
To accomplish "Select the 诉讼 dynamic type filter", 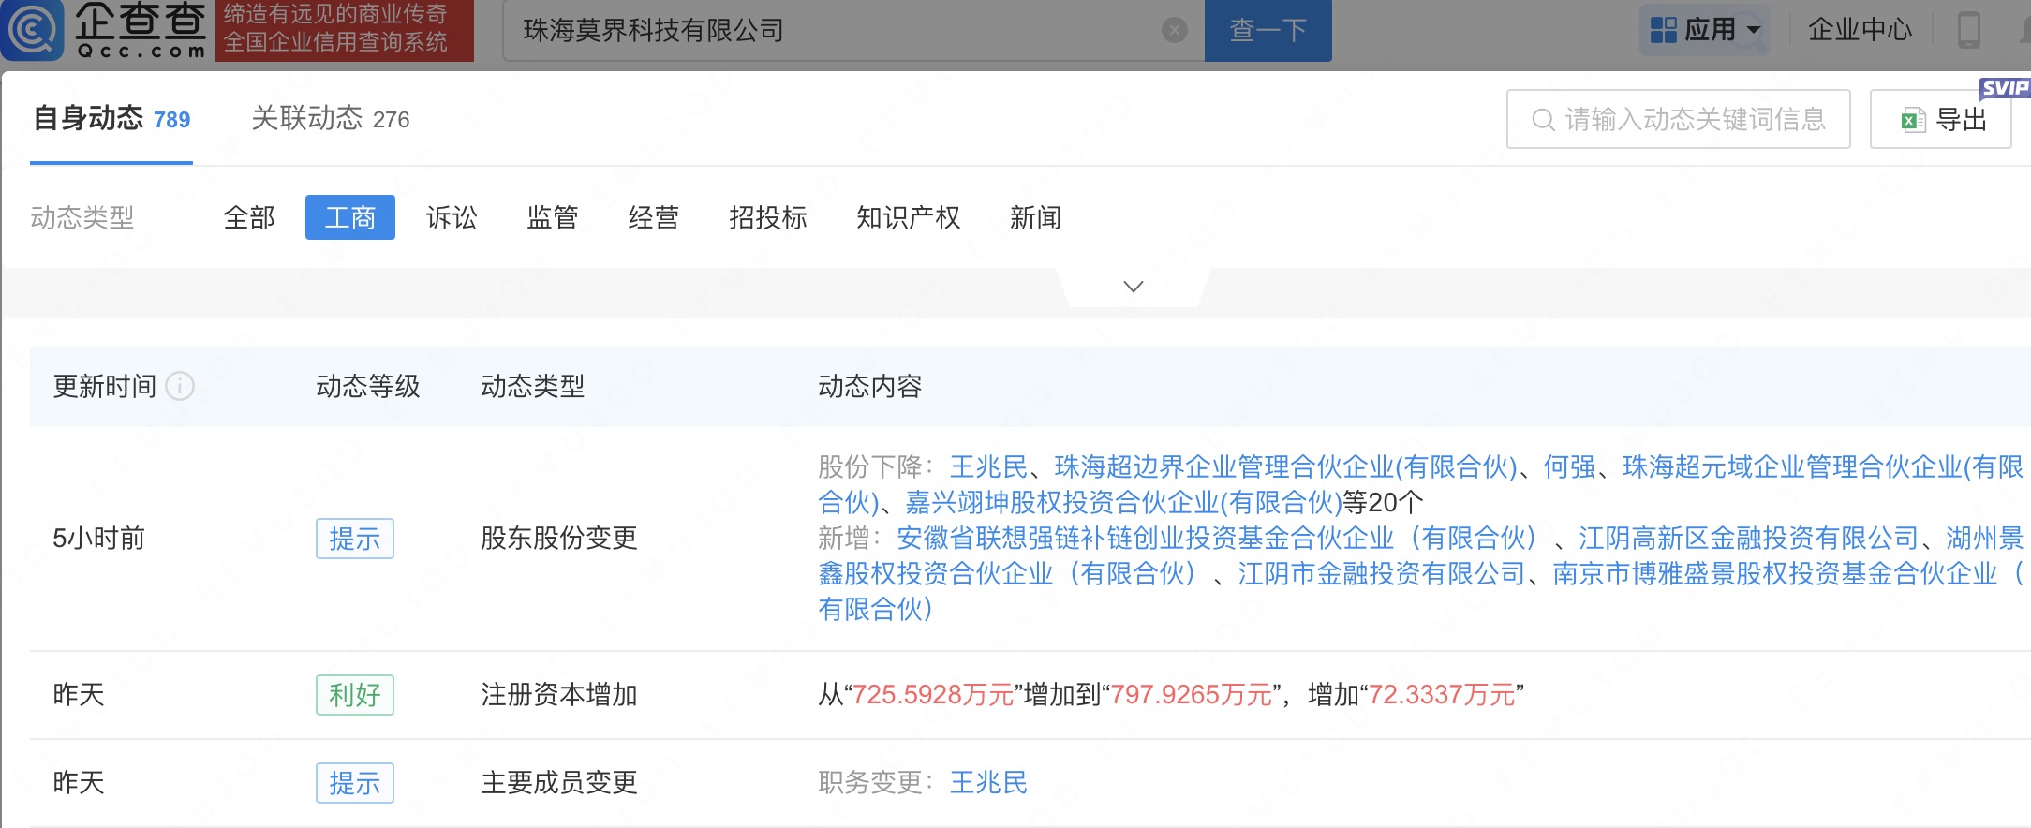I will pos(452,217).
